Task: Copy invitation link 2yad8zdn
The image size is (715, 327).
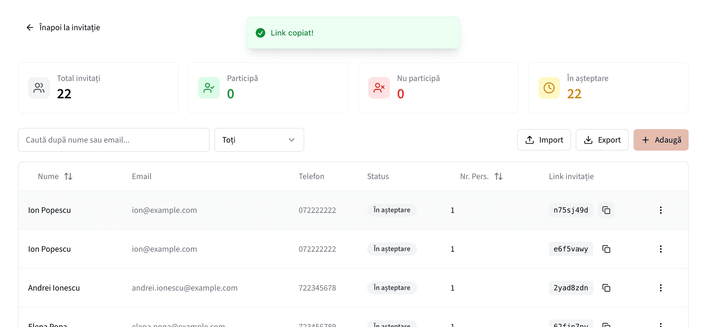Action: pos(606,288)
